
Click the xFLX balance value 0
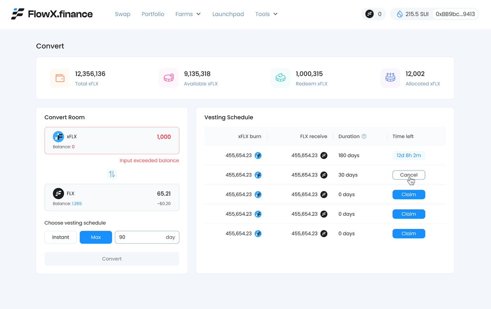tap(73, 147)
